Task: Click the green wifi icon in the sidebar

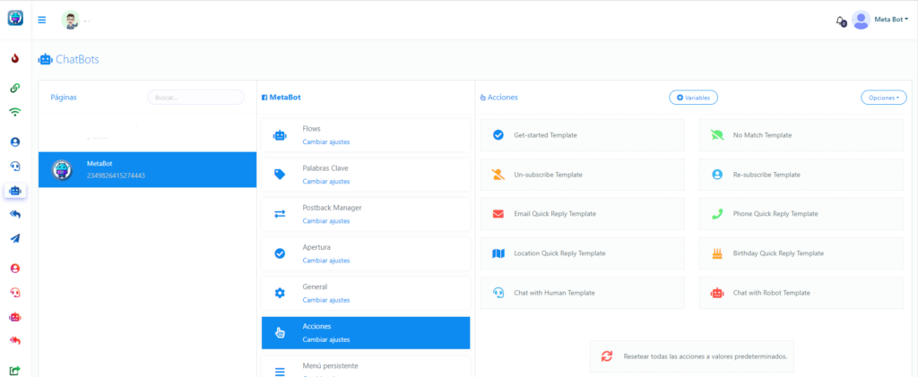Action: (x=15, y=112)
